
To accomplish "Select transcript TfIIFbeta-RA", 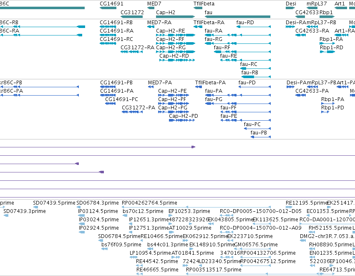I will (x=209, y=23).
